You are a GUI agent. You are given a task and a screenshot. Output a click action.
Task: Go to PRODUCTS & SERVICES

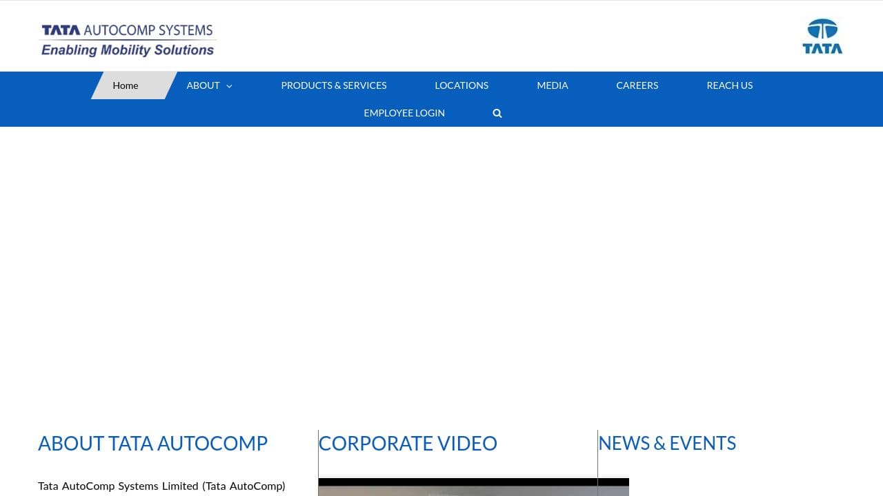click(x=334, y=85)
